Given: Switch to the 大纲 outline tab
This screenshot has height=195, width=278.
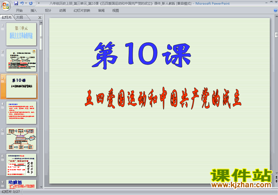Looking at the screenshot, I should [x=20, y=17].
